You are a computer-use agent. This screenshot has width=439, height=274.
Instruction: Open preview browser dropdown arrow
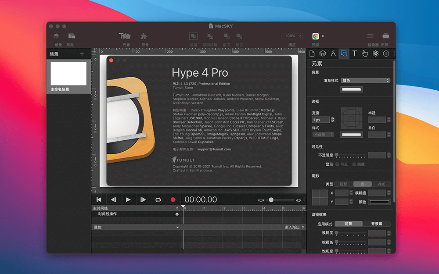point(323,36)
